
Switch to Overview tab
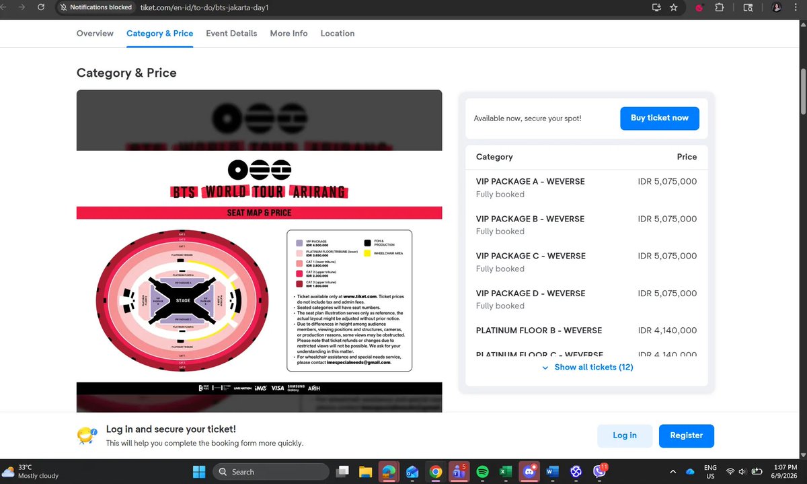point(95,33)
